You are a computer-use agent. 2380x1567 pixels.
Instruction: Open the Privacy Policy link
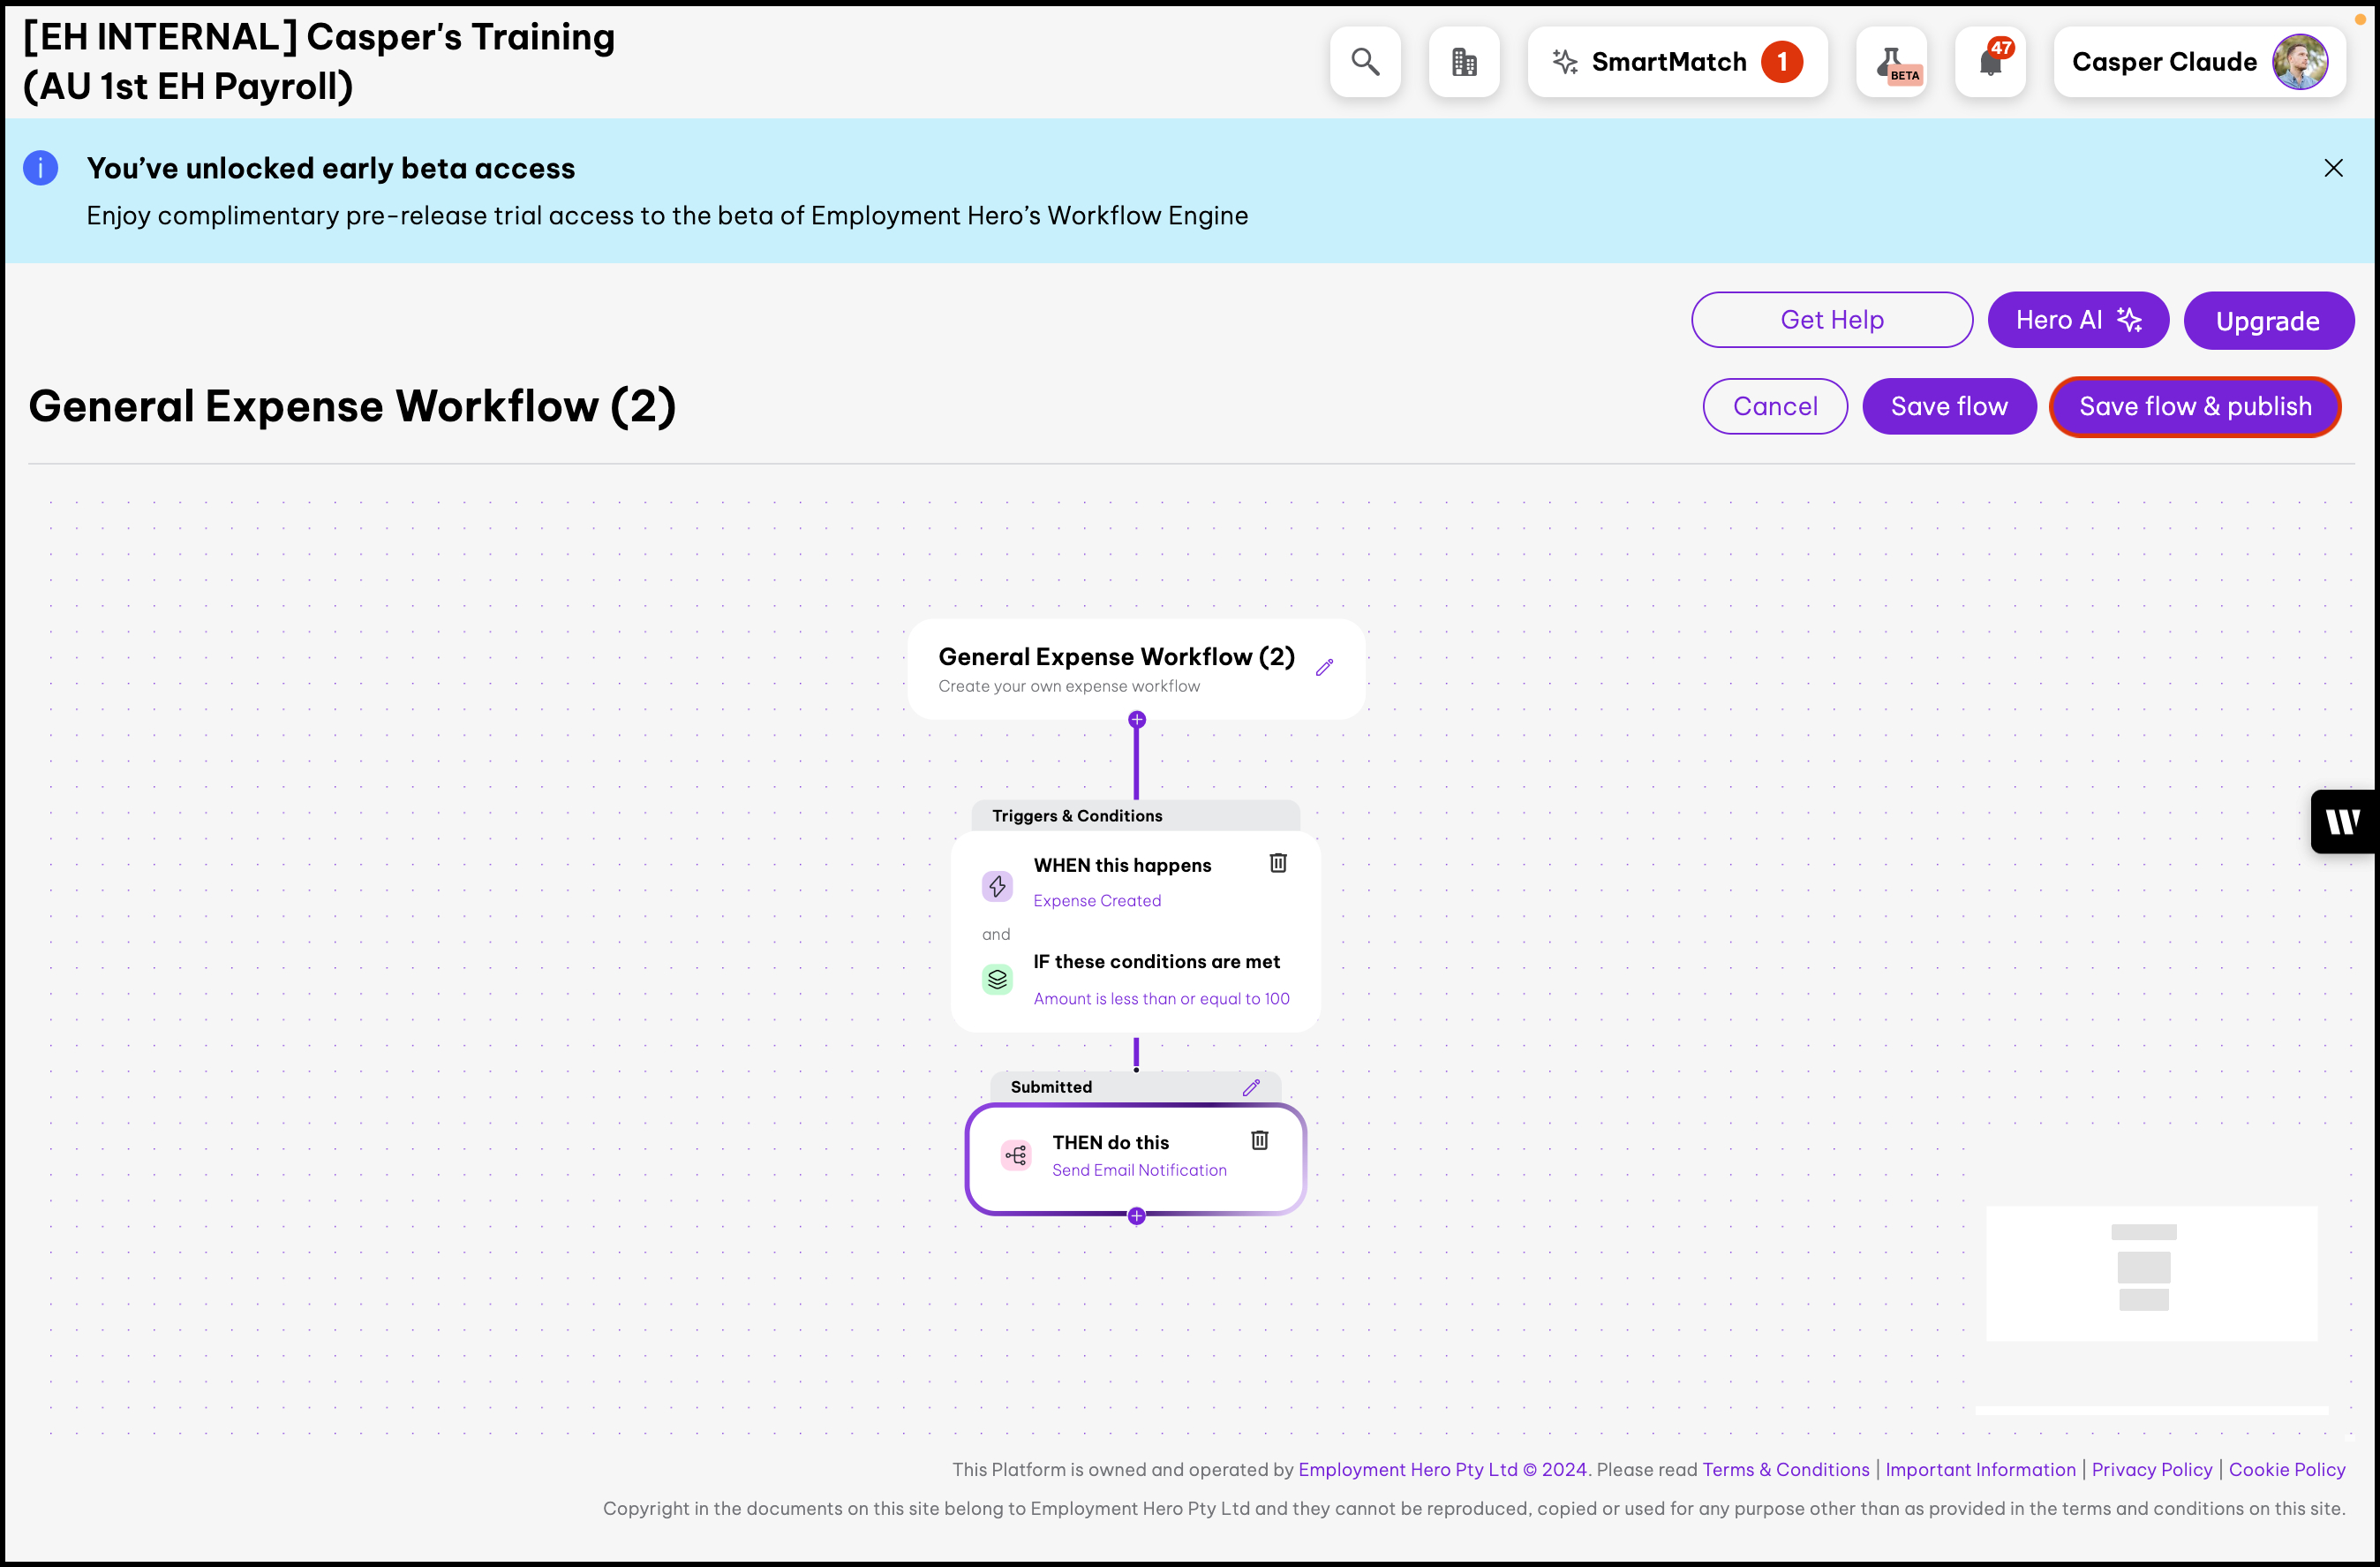2152,1469
